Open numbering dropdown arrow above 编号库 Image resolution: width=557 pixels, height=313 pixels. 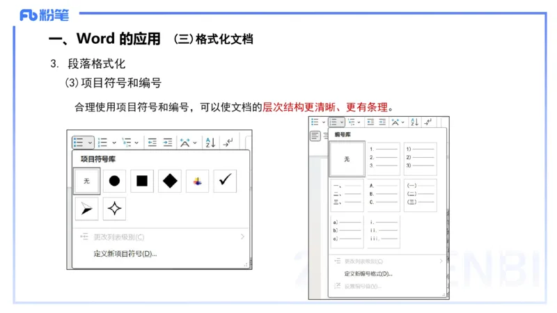coord(342,122)
